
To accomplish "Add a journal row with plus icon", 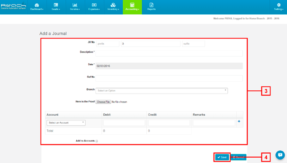I will coord(239,121).
